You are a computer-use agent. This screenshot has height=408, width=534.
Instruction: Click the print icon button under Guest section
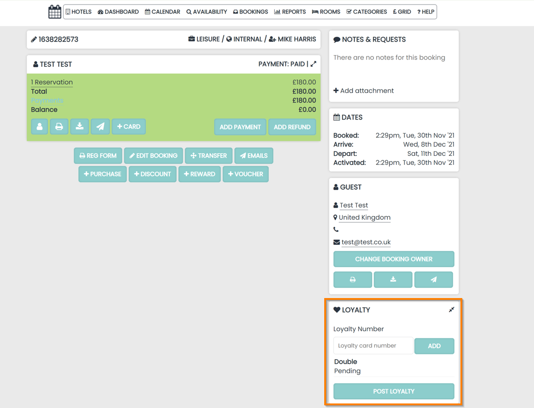tap(353, 279)
